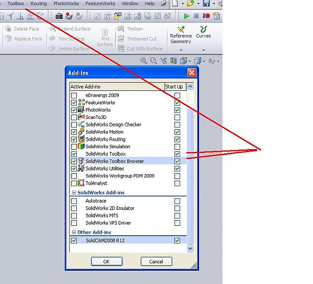Screen dimensions: 313x284
Task: Click the Save disk icon
Action: click(x=206, y=3)
